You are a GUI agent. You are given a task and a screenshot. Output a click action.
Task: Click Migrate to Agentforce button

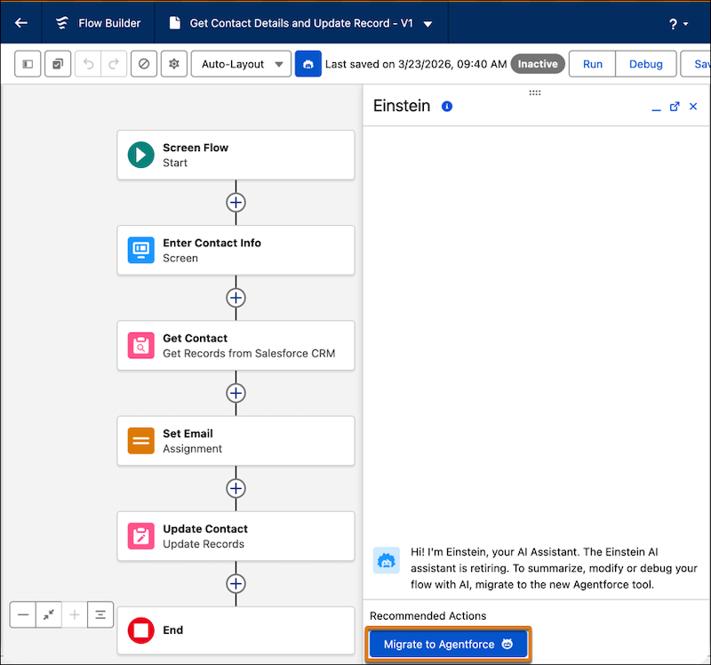448,645
